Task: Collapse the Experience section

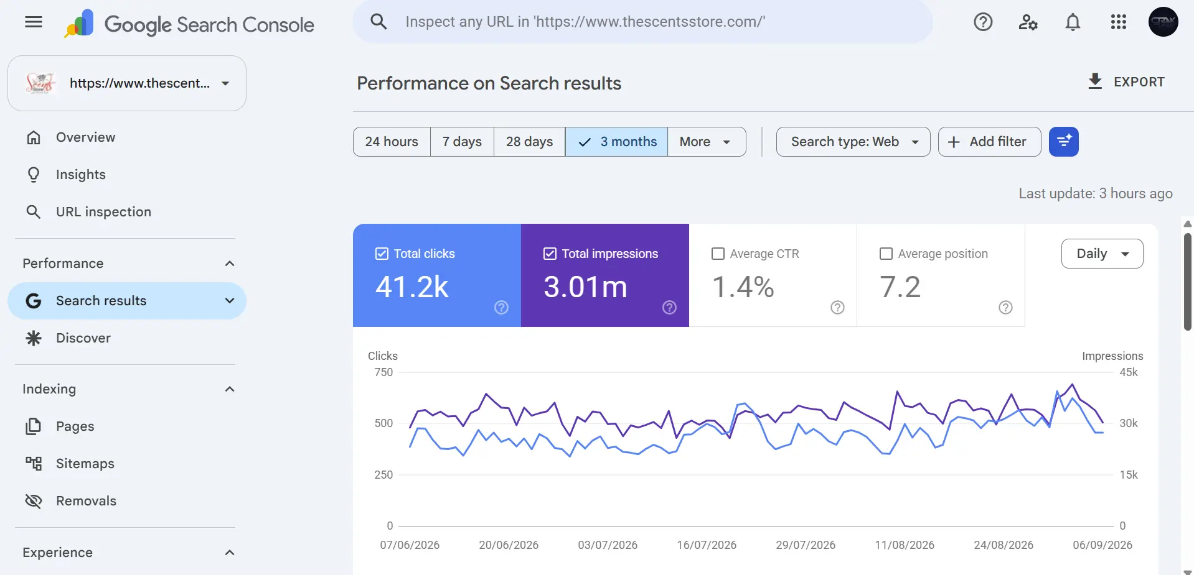Action: (x=230, y=553)
